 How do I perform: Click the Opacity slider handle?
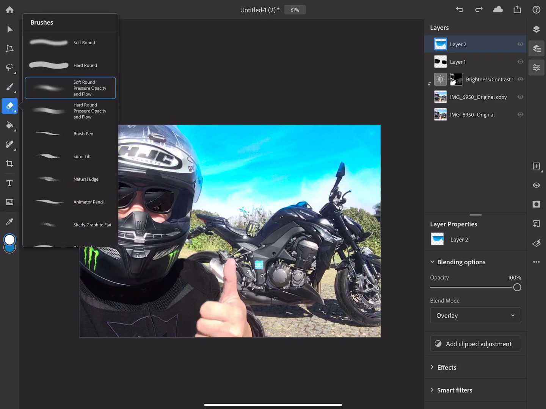pos(517,287)
